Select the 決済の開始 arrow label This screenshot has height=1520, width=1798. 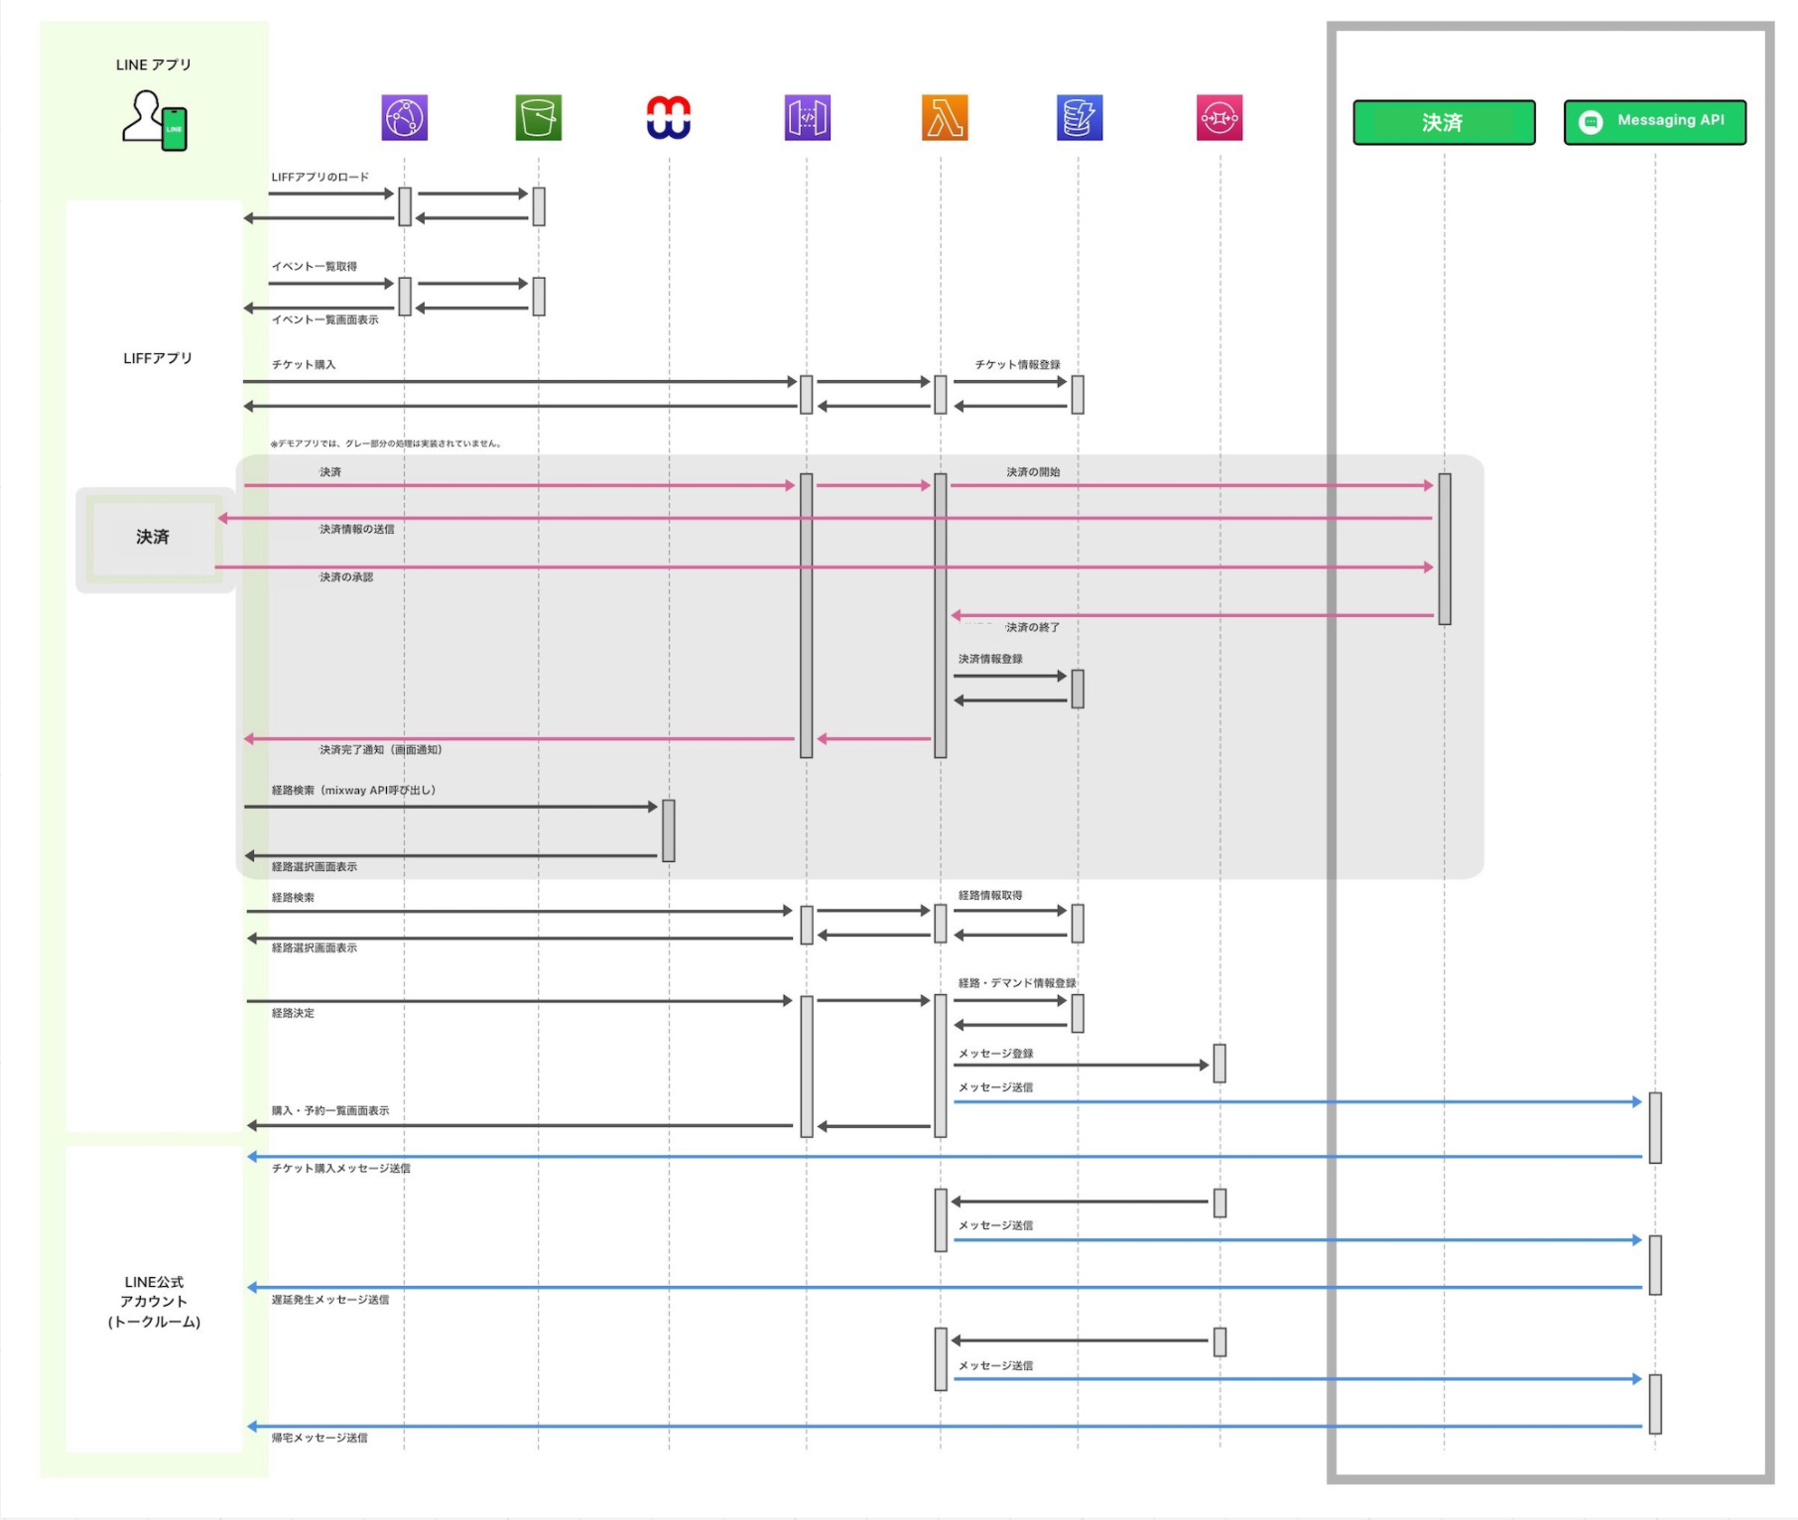(x=1033, y=472)
